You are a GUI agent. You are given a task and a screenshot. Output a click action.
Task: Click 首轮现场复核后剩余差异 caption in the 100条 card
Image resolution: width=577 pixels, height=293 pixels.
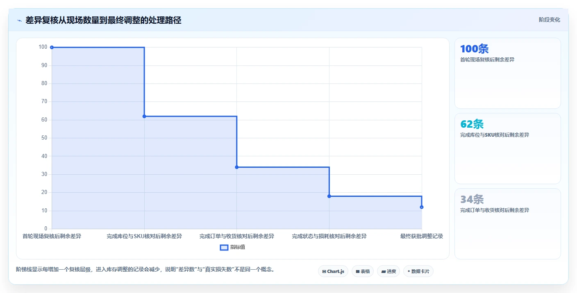pos(487,60)
